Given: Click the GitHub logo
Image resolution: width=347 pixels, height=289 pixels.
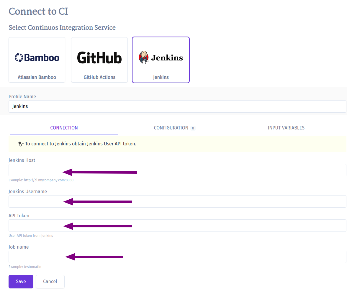Looking at the screenshot, I should pyautogui.click(x=99, y=58).
